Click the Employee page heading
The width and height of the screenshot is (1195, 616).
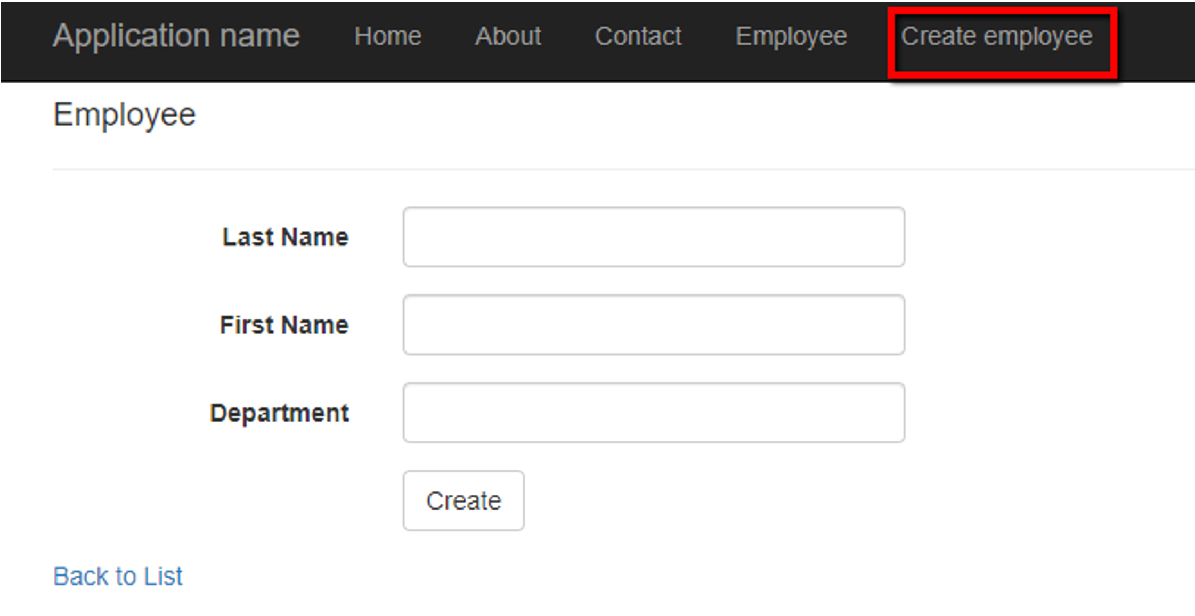pos(125,114)
